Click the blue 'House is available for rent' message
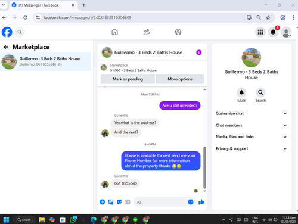This screenshot has height=224, width=298. click(x=161, y=161)
